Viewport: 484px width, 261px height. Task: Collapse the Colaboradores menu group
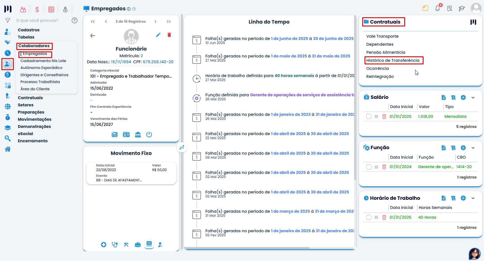click(x=34, y=46)
